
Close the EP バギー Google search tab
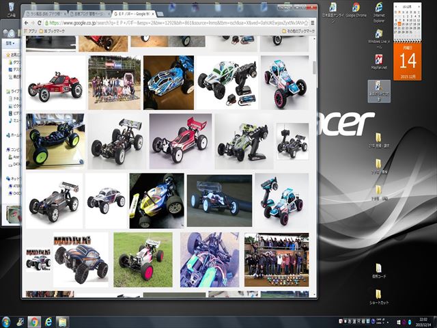tap(152, 14)
